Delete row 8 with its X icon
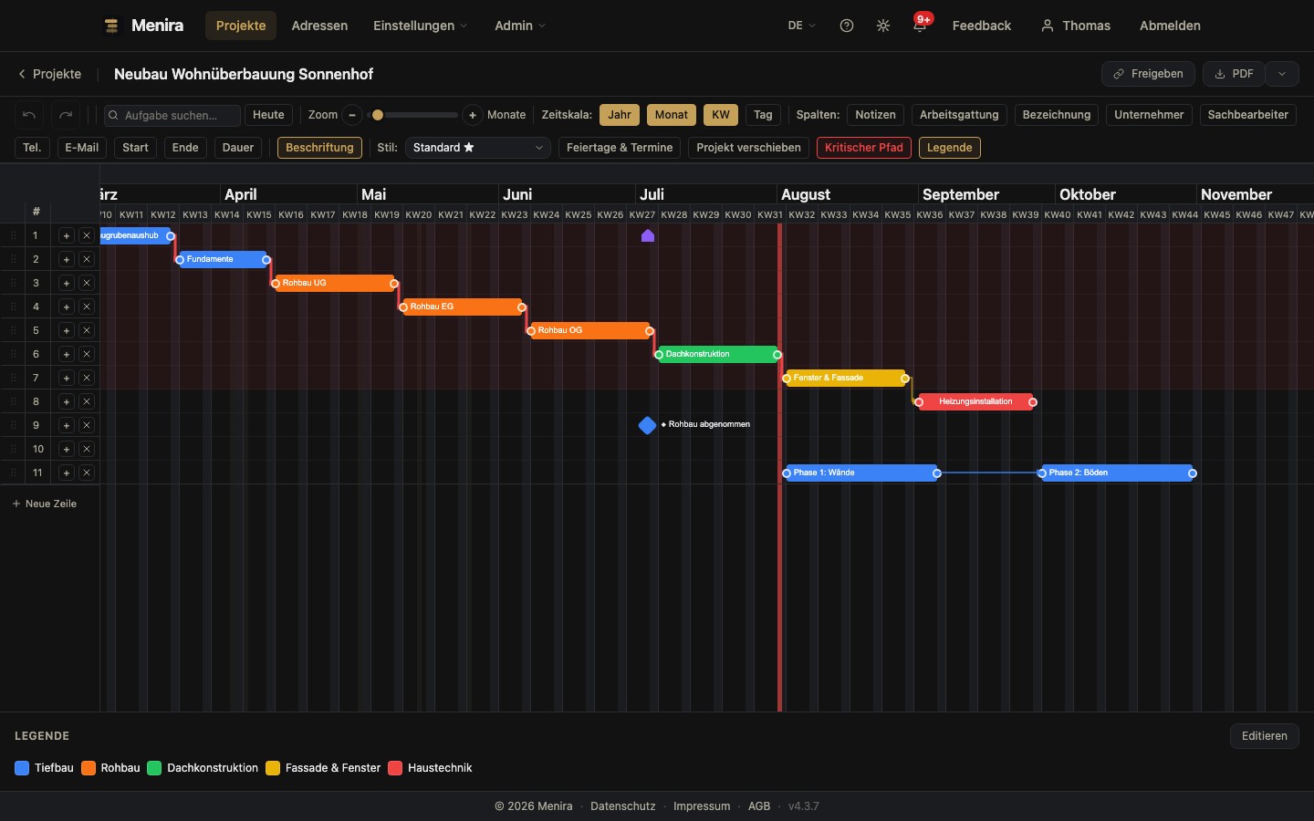Screen dimensions: 1314x821 87,401
